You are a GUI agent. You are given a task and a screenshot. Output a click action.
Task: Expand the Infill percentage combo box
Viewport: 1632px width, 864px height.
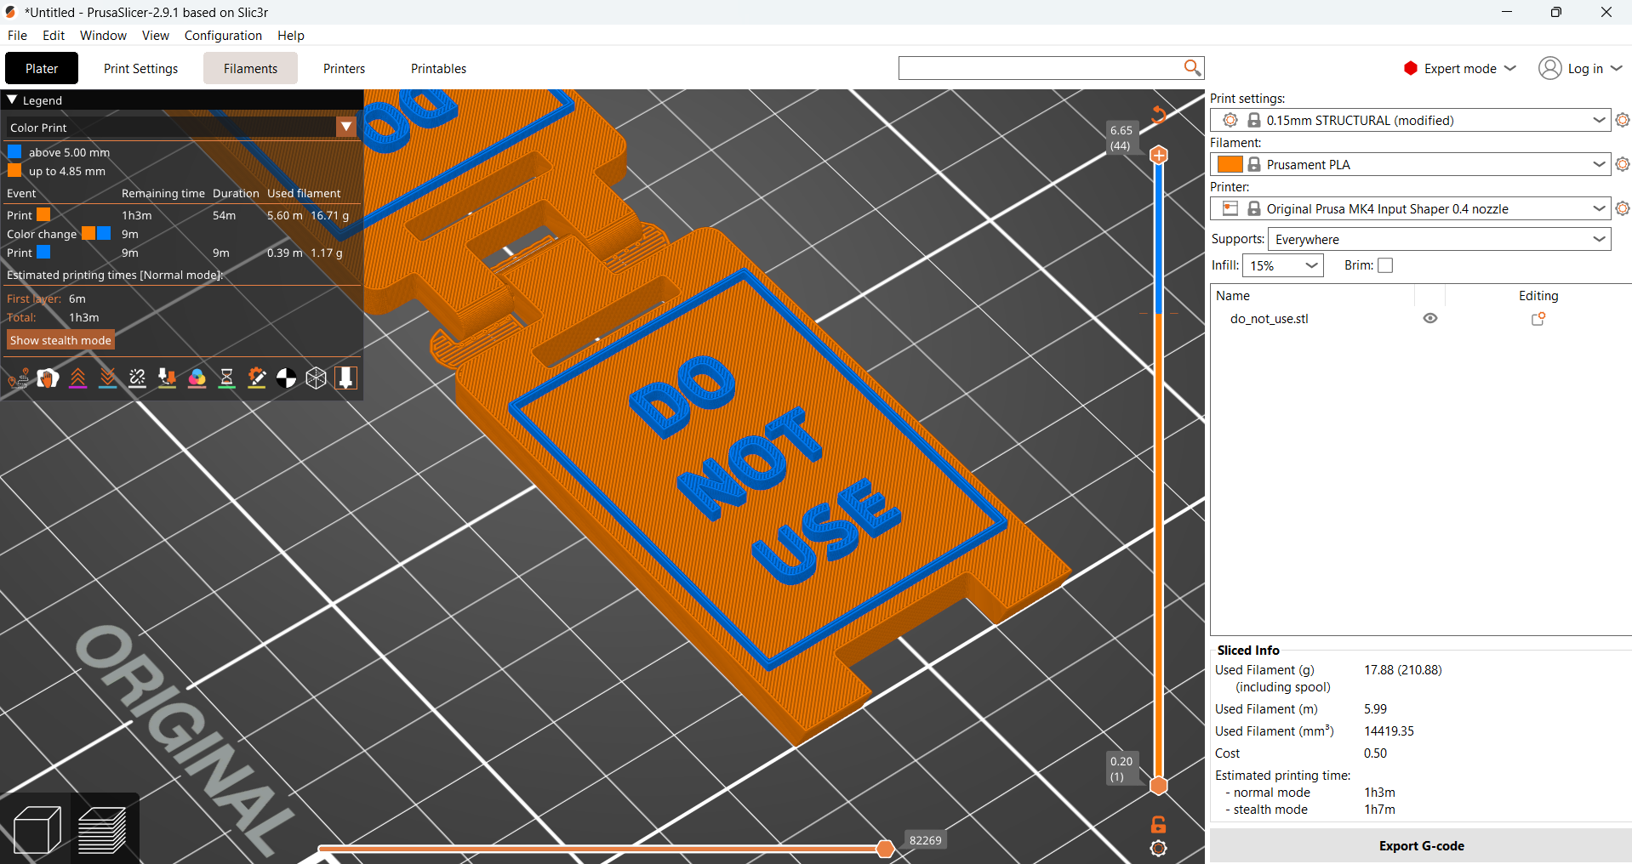(x=1283, y=265)
